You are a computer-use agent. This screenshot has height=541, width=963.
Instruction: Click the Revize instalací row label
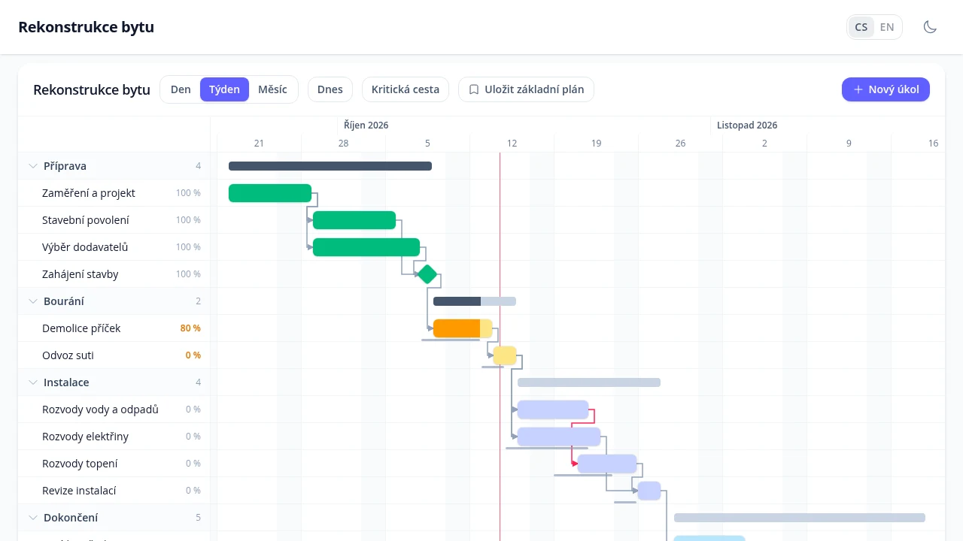click(79, 491)
